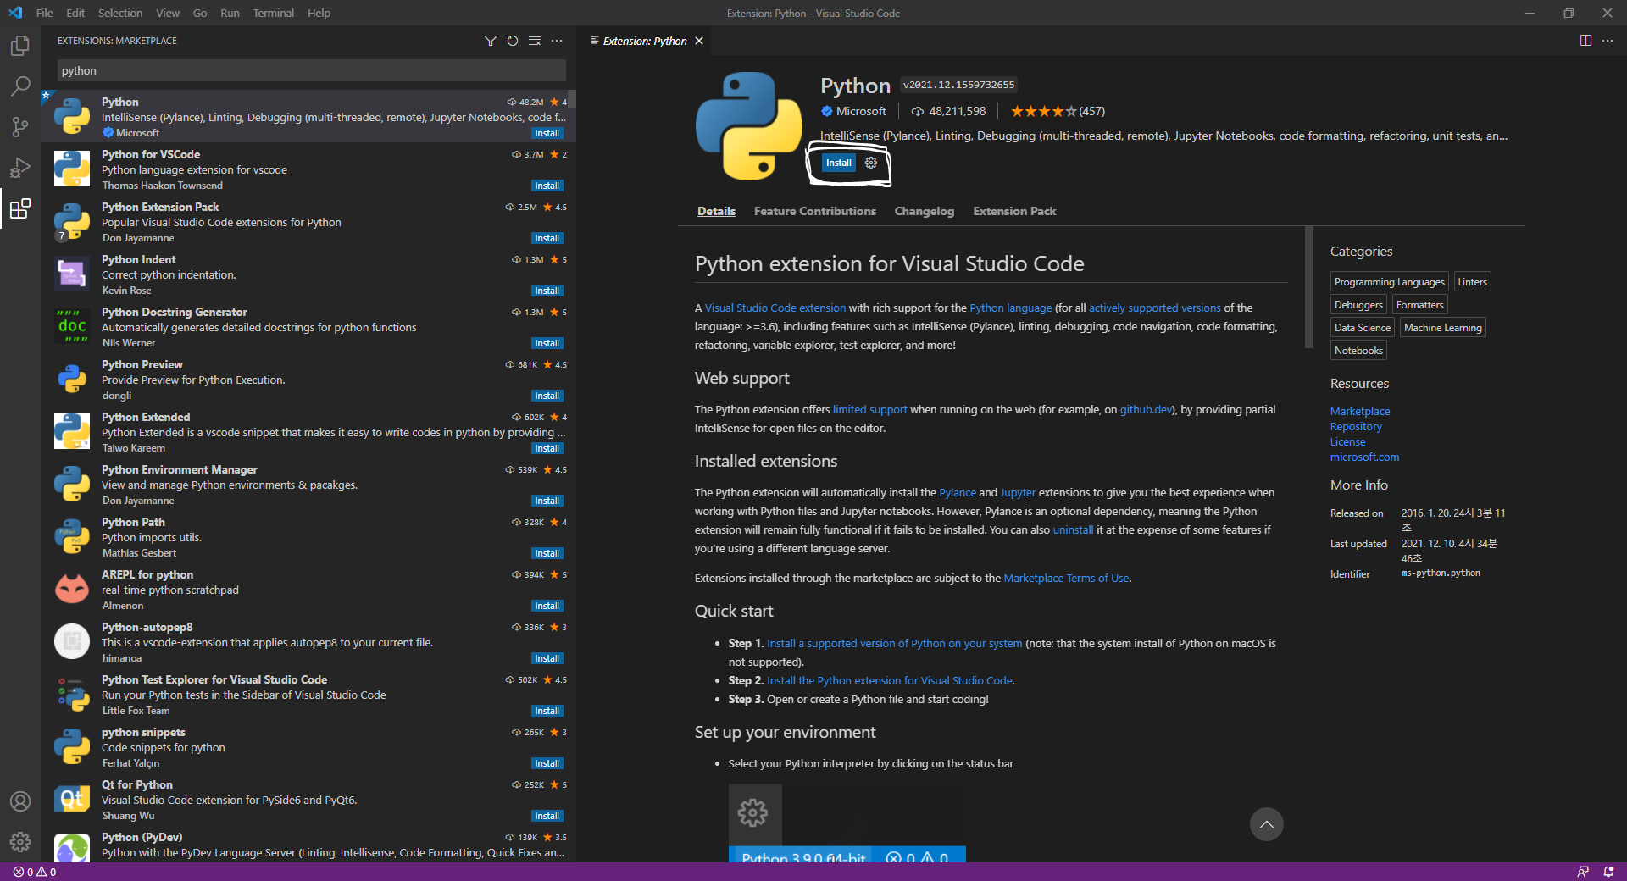Open the Manage gear in activity bar
The height and width of the screenshot is (881, 1627).
pos(20,842)
